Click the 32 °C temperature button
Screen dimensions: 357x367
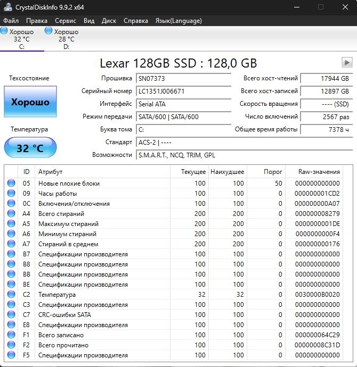pos(30,148)
